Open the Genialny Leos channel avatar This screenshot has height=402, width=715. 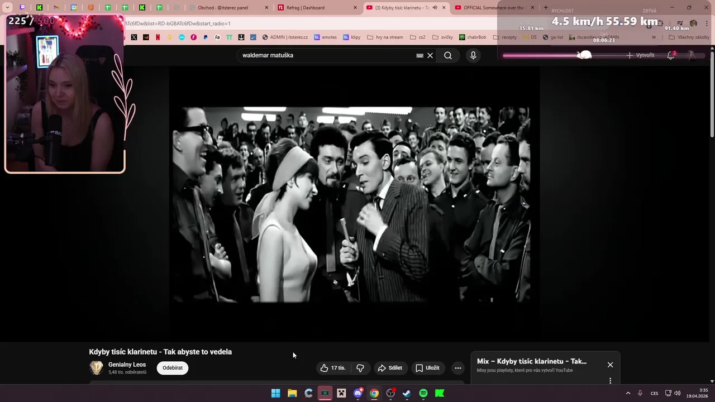click(x=97, y=368)
